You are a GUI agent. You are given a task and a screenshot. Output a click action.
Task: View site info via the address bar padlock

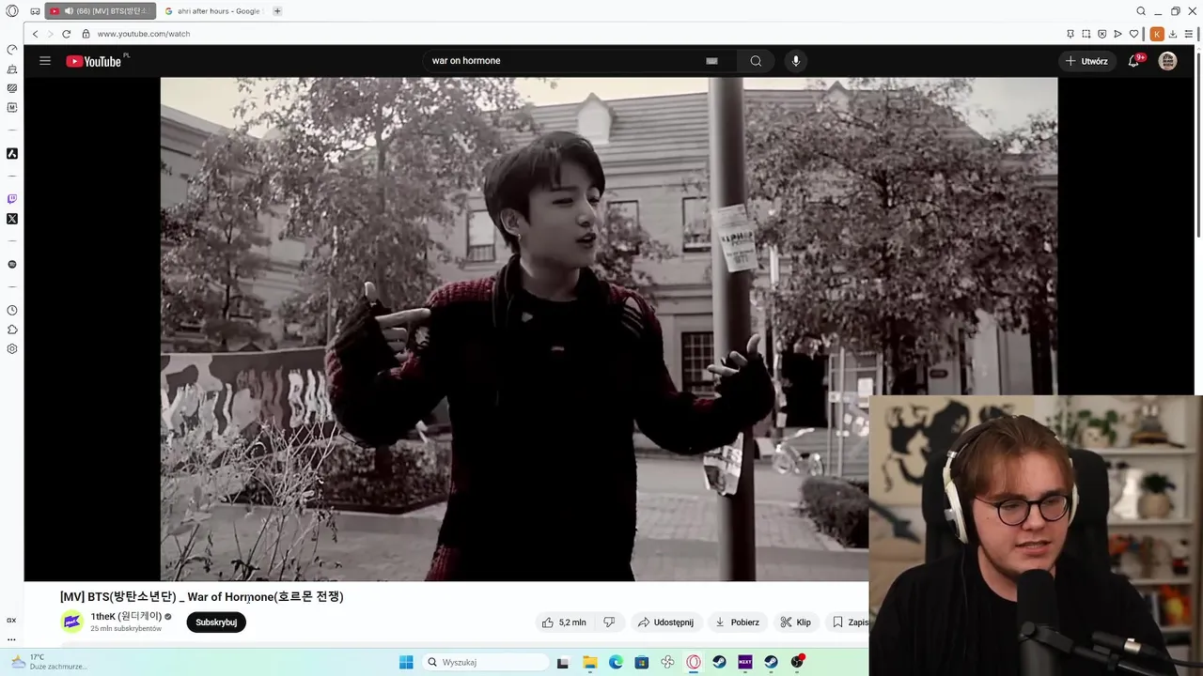click(86, 34)
